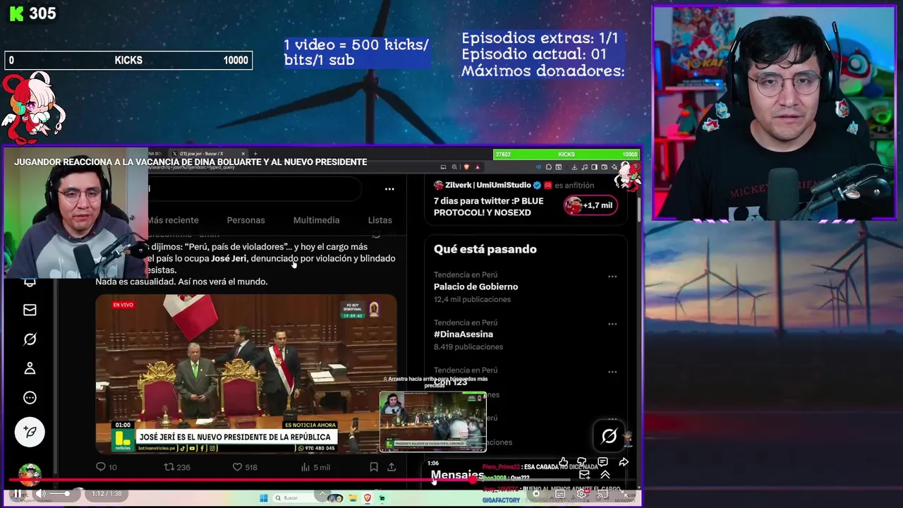Click 'Qué está pasando' heading
The height and width of the screenshot is (508, 903).
485,249
